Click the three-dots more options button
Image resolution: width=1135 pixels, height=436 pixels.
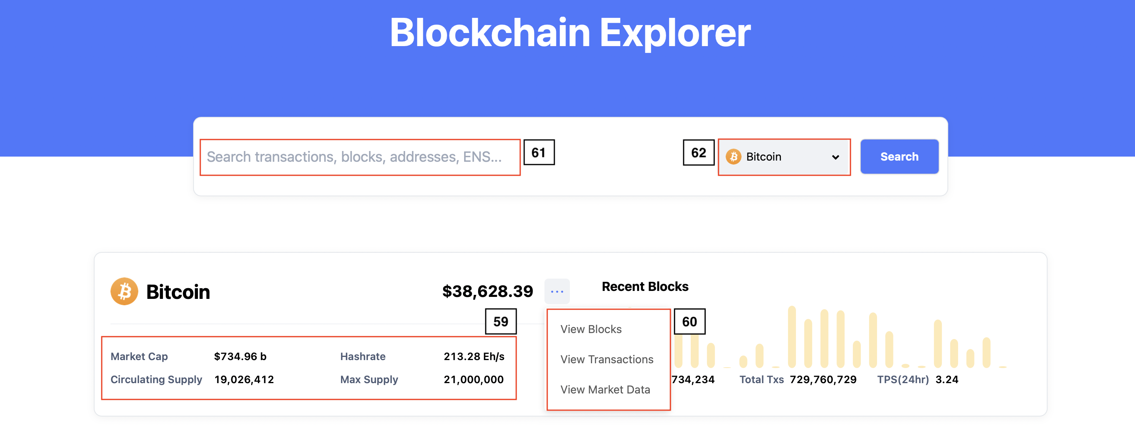tap(557, 291)
